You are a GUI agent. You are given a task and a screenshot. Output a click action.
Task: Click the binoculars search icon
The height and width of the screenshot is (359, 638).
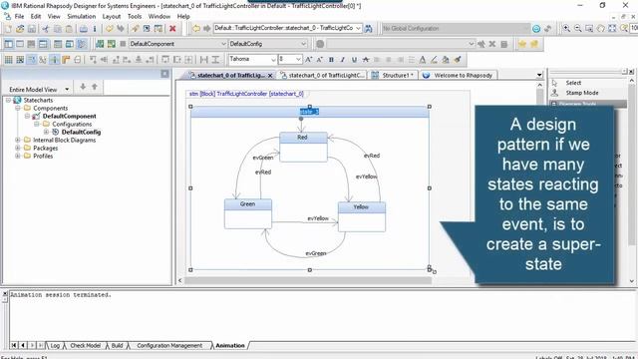click(x=369, y=29)
